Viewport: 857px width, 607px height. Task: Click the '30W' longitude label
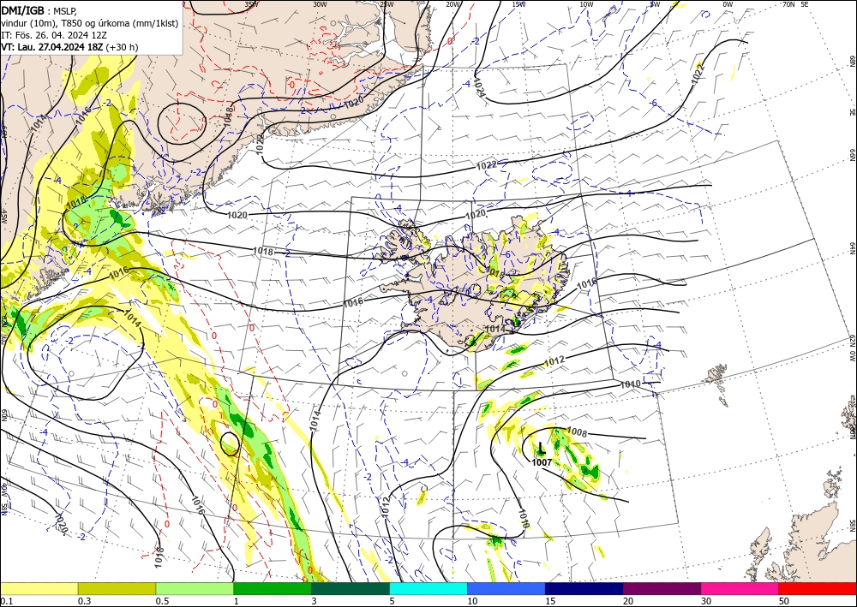320,4
